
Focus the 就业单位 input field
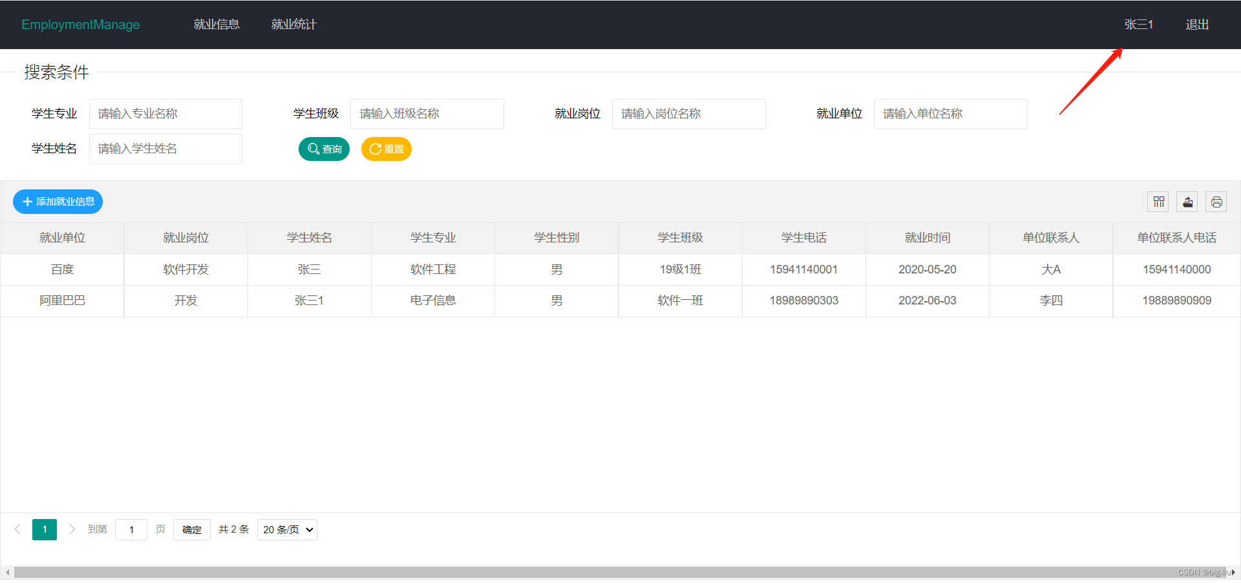point(951,114)
